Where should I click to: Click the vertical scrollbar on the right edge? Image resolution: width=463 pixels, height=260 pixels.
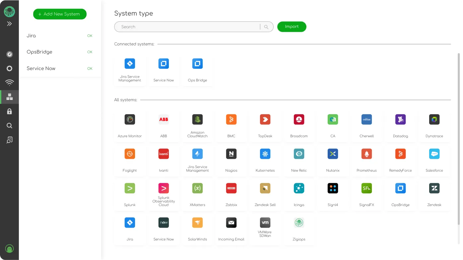pos(459,139)
